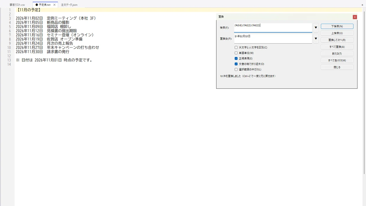Click the 佐賀店 オープン準備 line
366x206 pixels.
point(49,39)
